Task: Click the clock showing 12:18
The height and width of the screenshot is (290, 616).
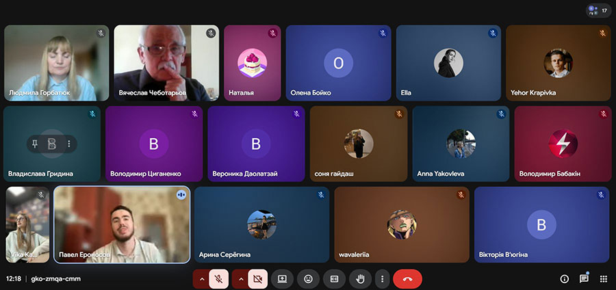Action: tap(14, 279)
